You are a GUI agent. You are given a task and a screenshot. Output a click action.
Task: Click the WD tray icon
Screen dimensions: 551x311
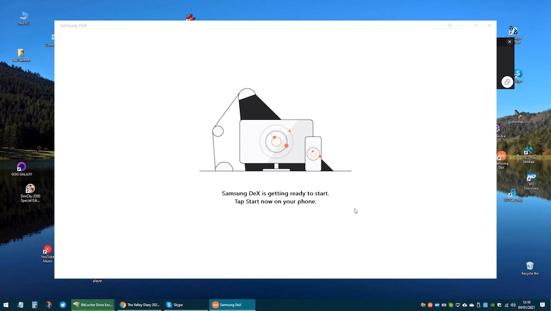437,305
